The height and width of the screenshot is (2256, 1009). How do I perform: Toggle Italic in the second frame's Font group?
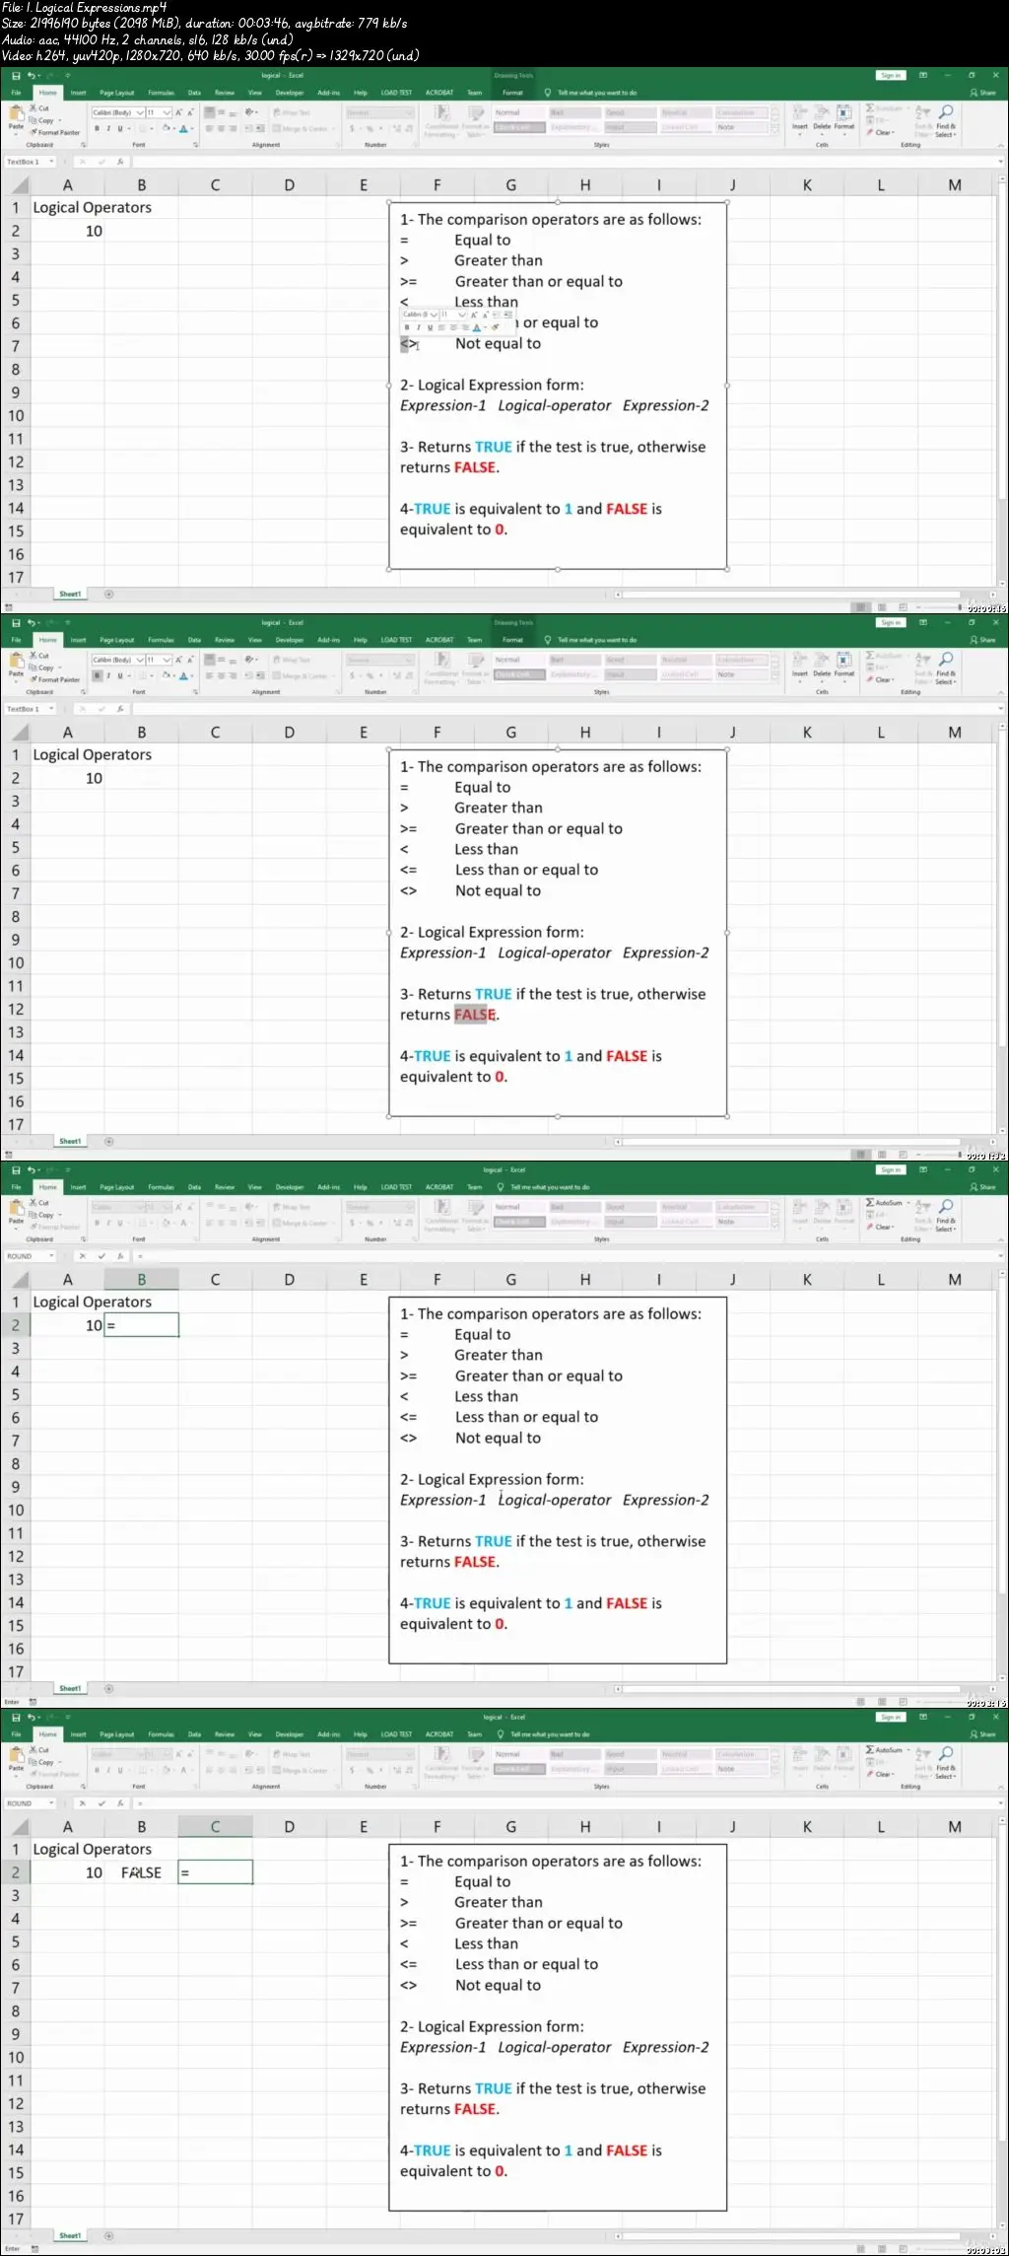108,675
